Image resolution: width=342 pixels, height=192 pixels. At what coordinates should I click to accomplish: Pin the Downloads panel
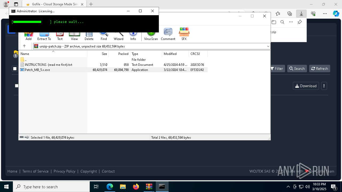tap(300, 22)
